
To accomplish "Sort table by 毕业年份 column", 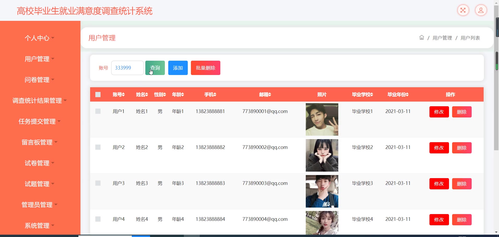I will tap(398, 95).
